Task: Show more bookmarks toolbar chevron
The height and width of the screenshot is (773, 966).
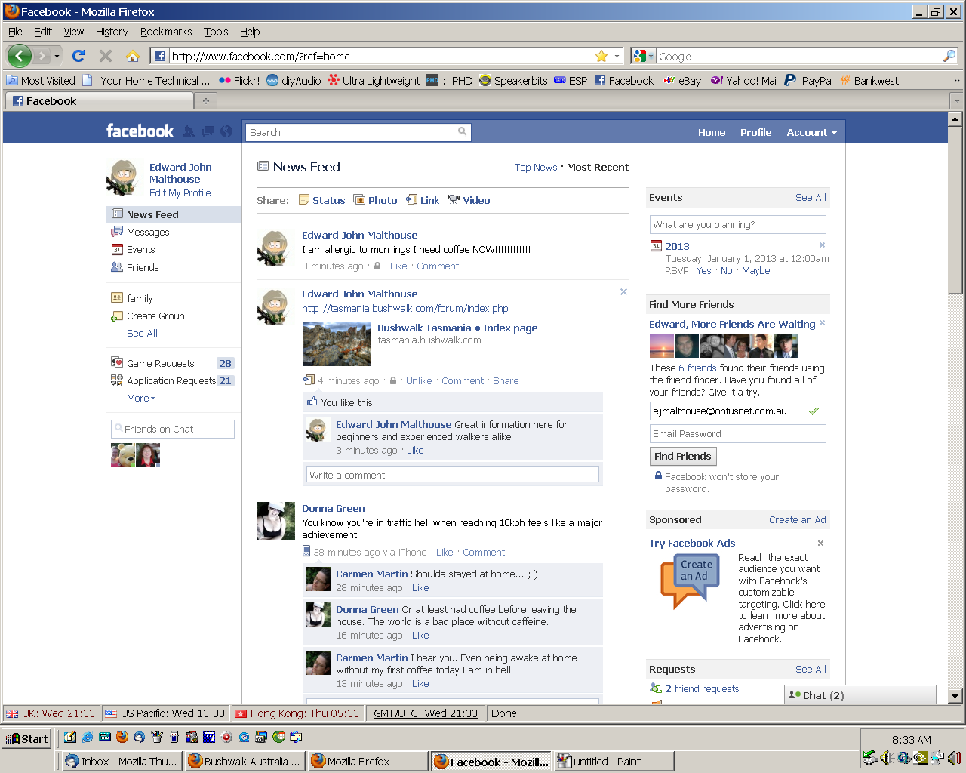Action: tap(956, 80)
